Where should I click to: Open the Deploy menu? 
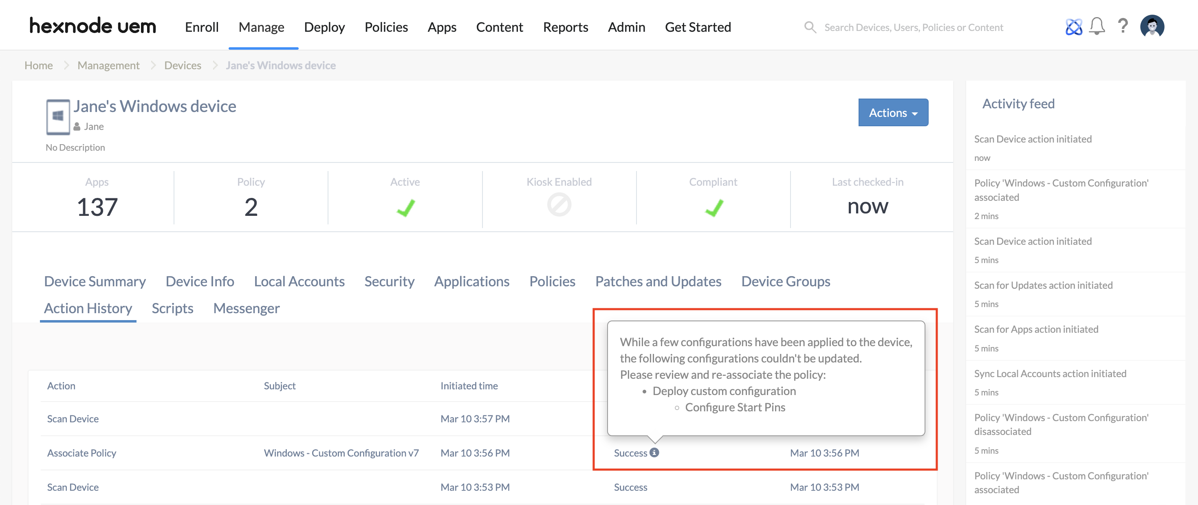324,27
